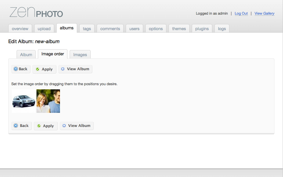
Task: Click the Log Out link
Action: coord(241,14)
